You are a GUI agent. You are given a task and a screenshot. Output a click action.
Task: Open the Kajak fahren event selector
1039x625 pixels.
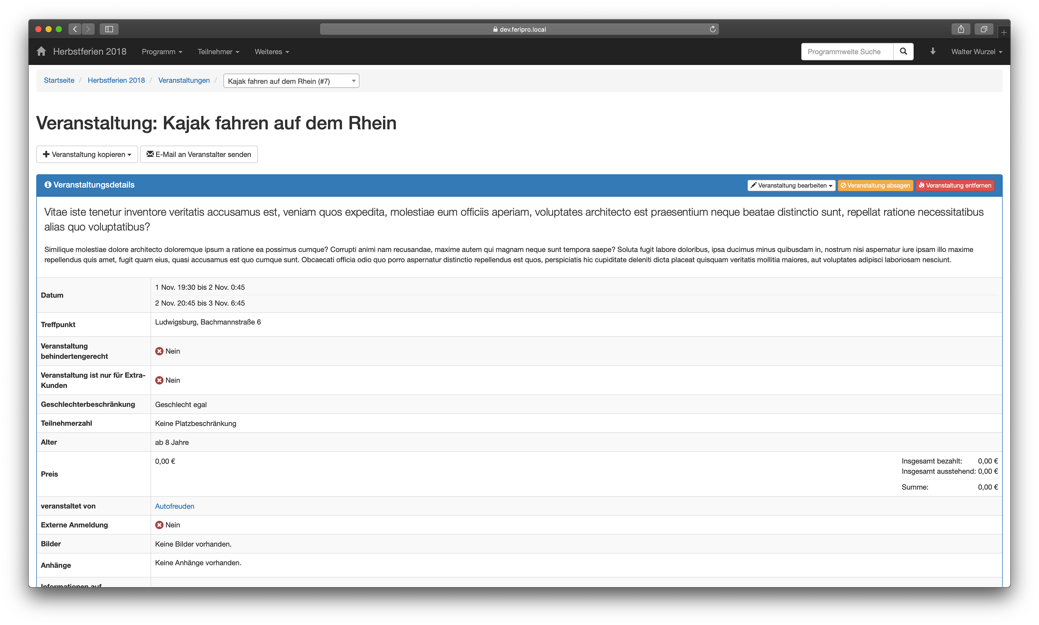(x=291, y=81)
